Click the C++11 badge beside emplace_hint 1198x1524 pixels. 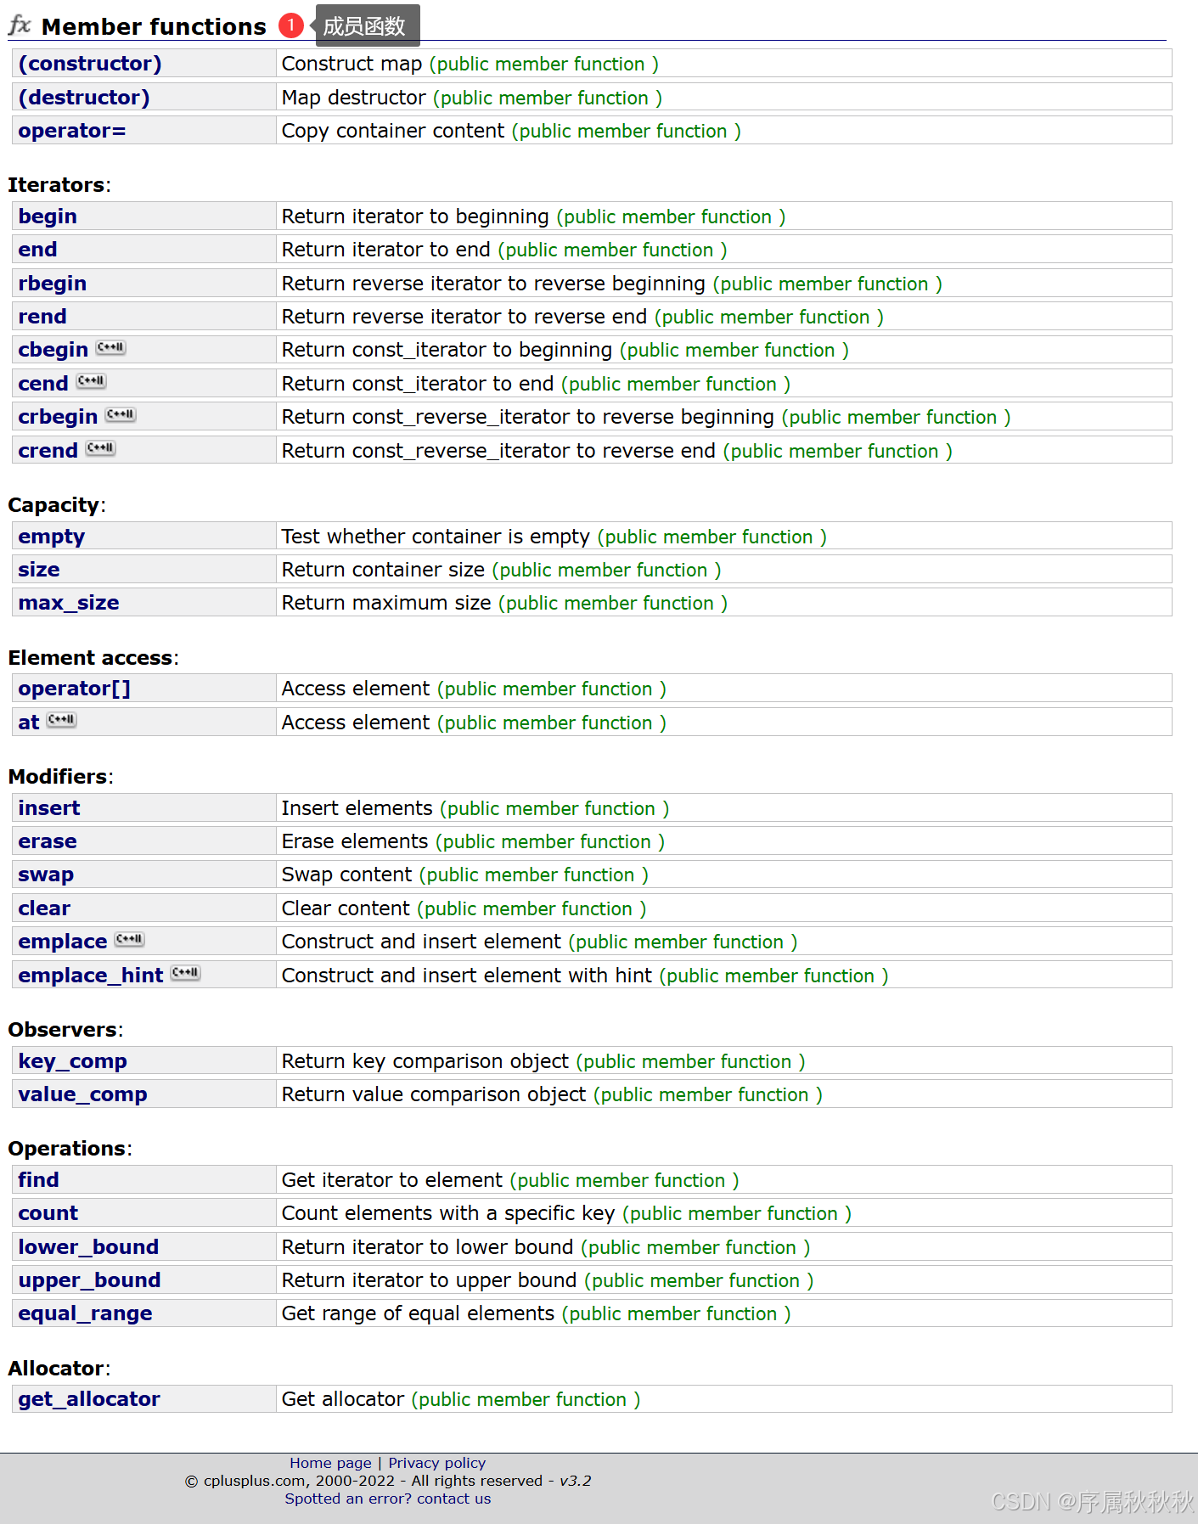[x=185, y=973]
